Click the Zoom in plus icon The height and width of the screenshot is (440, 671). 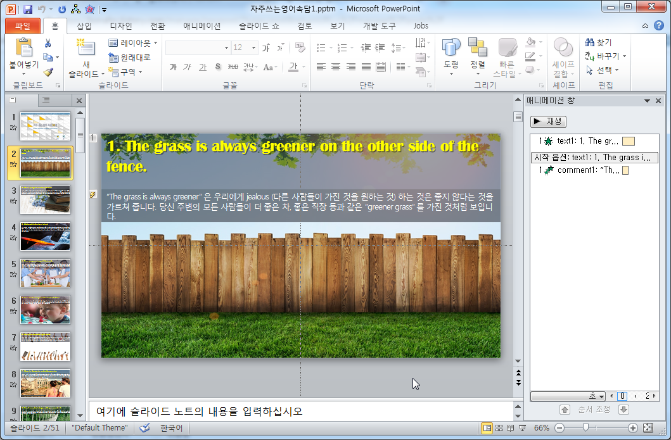point(633,427)
